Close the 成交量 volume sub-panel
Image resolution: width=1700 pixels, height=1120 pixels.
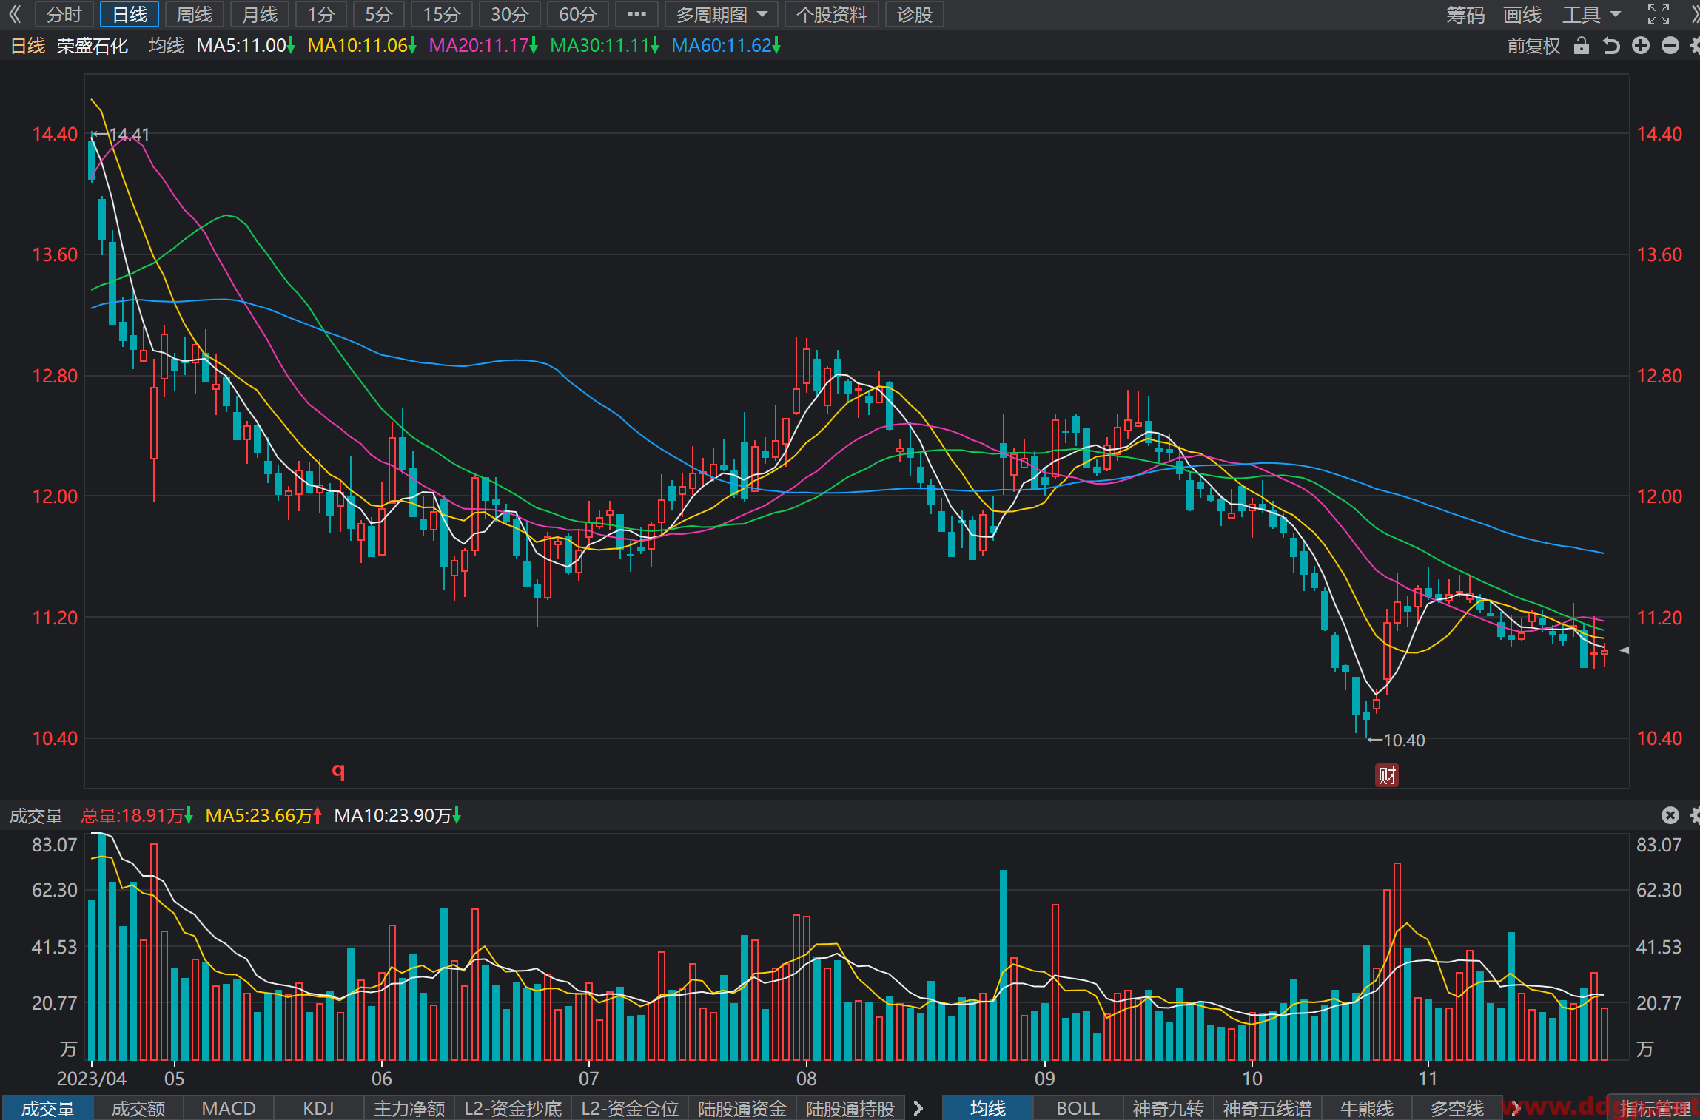pyautogui.click(x=1670, y=815)
